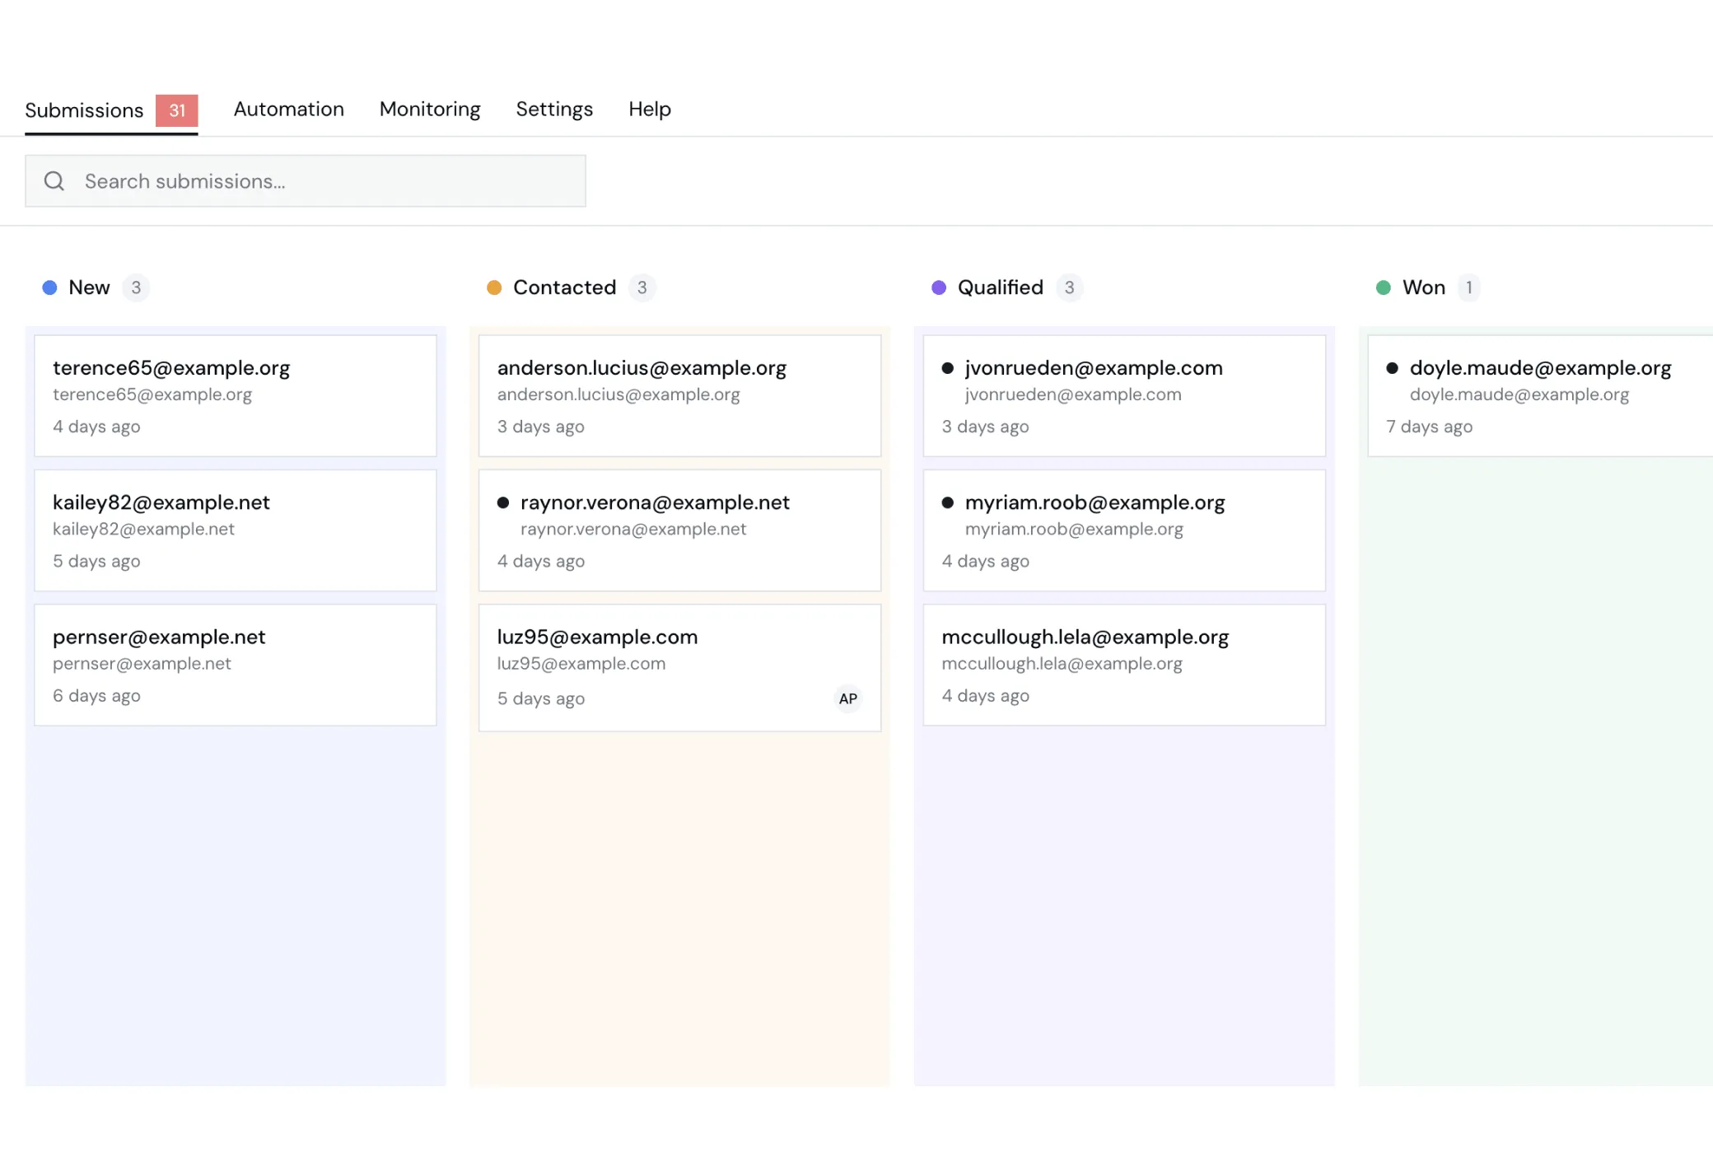Open terence65@example.org submission card
The width and height of the screenshot is (1713, 1153).
[235, 395]
